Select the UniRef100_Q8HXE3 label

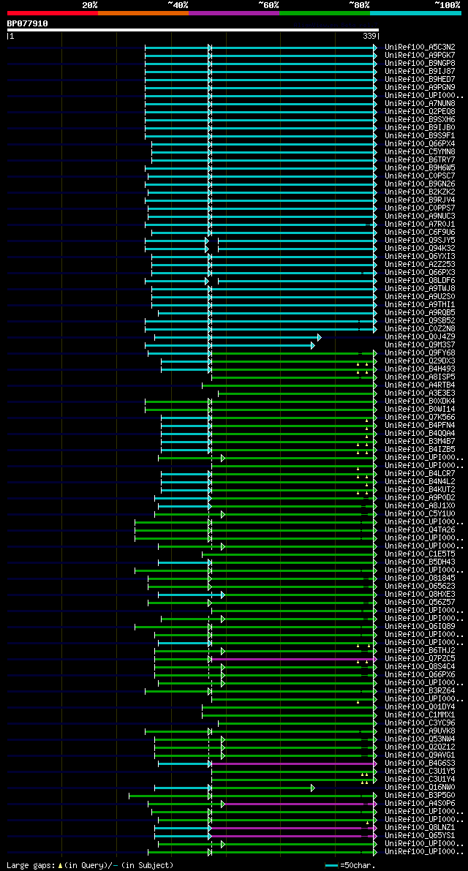[420, 595]
